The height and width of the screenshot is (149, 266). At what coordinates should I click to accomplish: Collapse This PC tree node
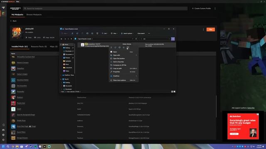click(x=61, y=79)
